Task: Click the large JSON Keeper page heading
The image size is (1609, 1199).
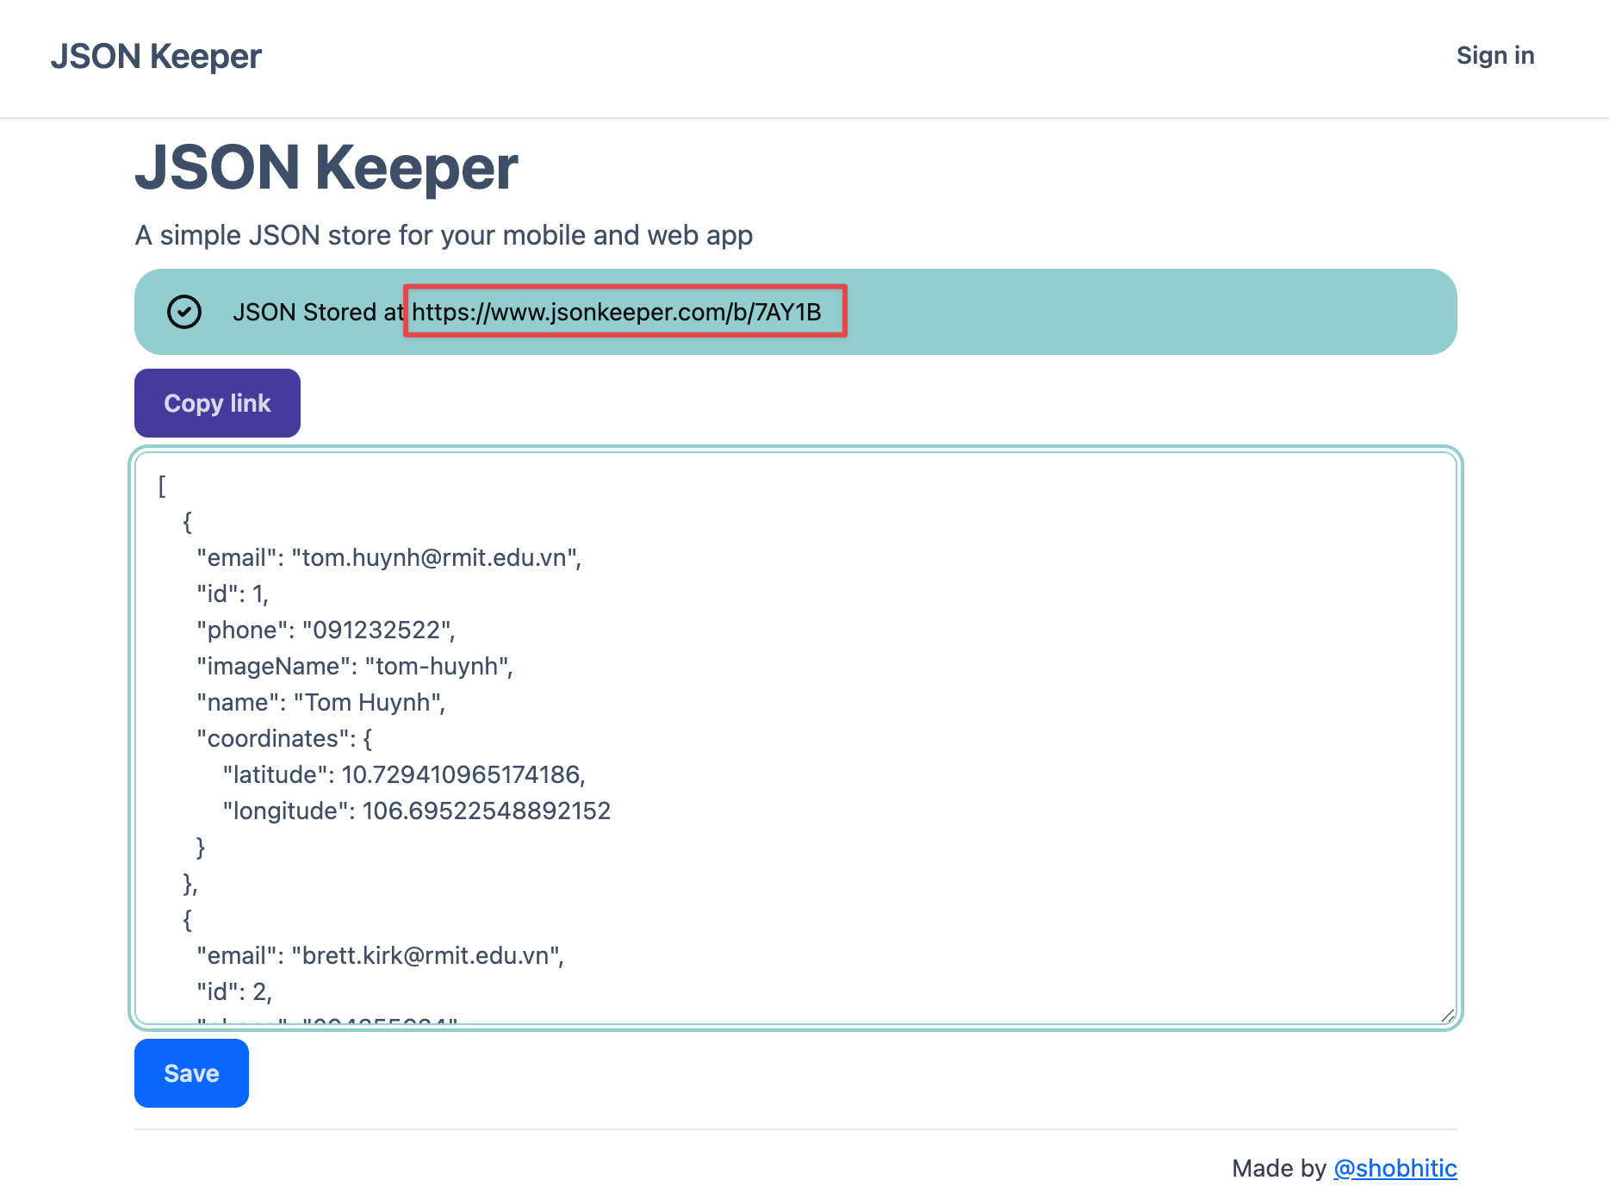Action: click(x=326, y=166)
